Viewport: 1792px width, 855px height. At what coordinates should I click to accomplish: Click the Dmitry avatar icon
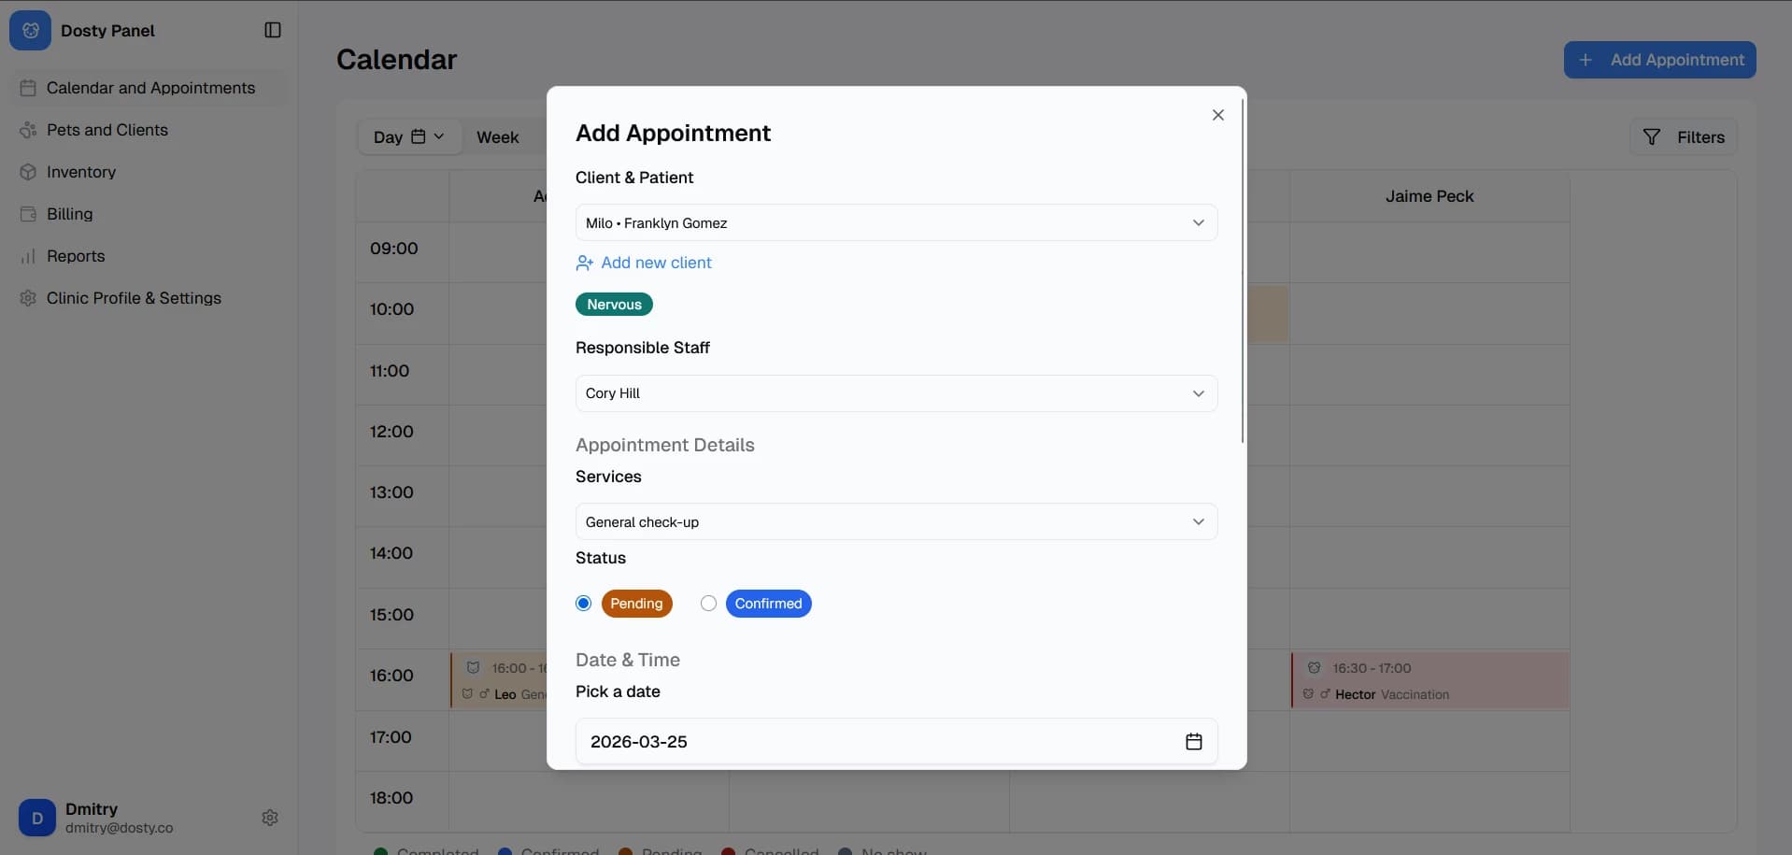37,818
